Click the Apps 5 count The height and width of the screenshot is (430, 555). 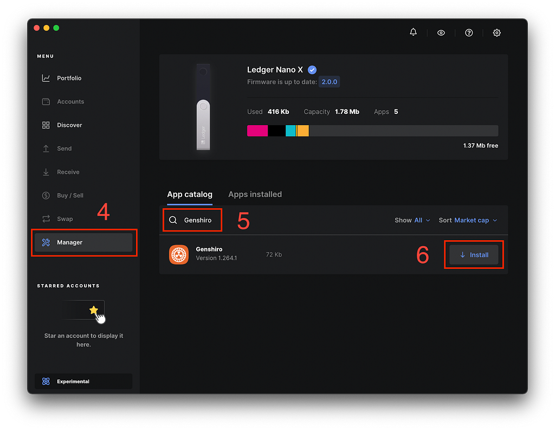coord(396,112)
